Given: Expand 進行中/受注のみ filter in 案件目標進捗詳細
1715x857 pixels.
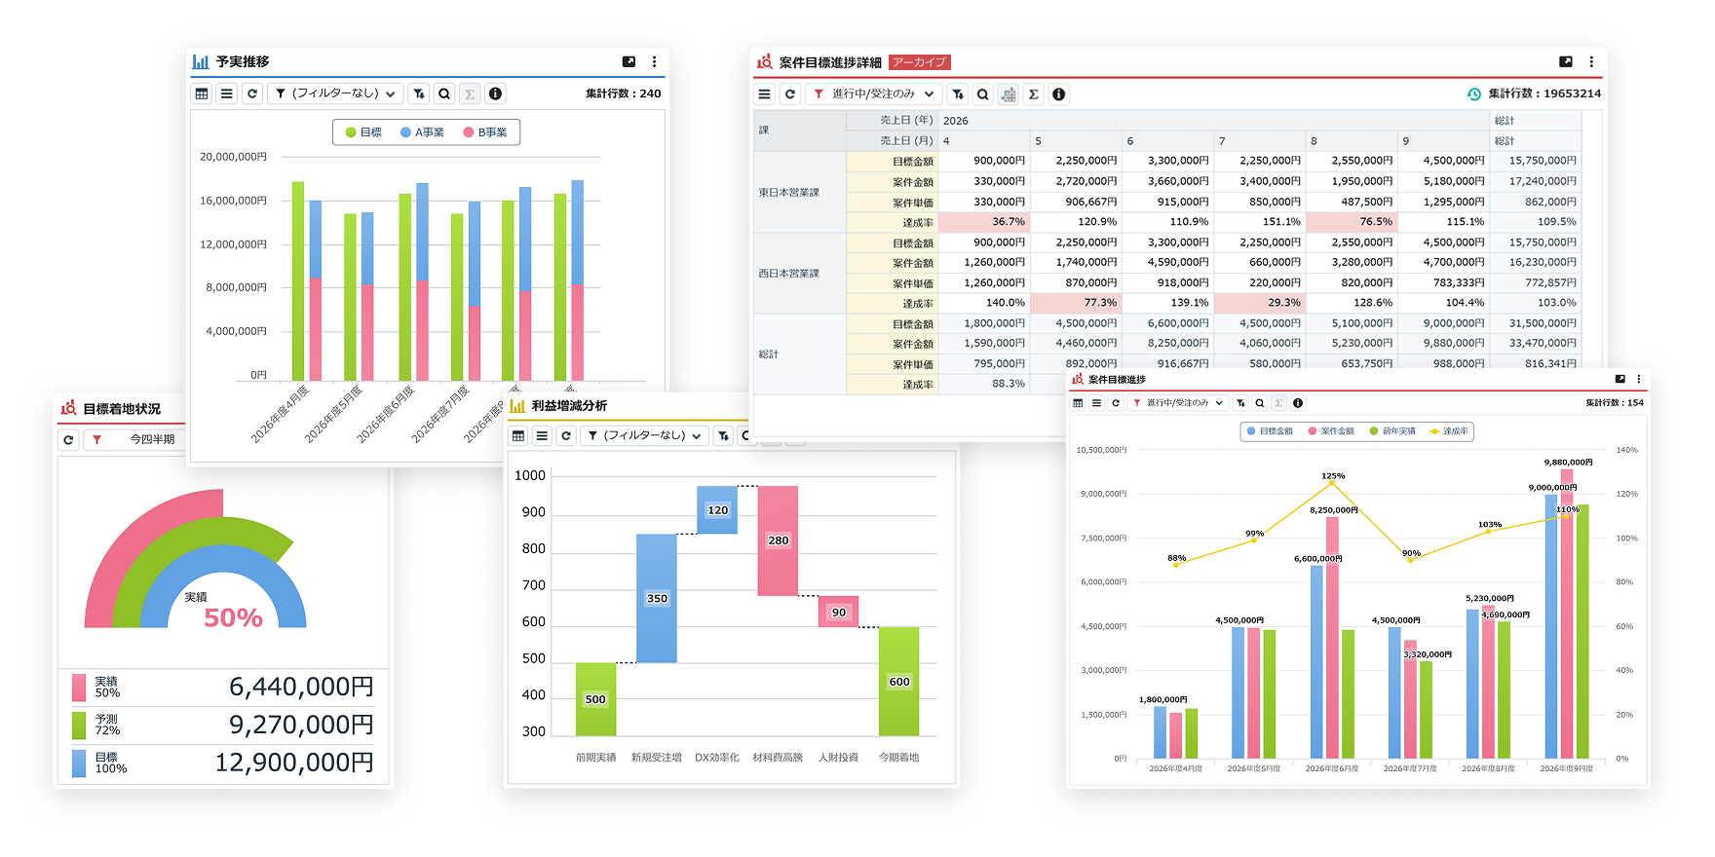Looking at the screenshot, I should click(873, 94).
